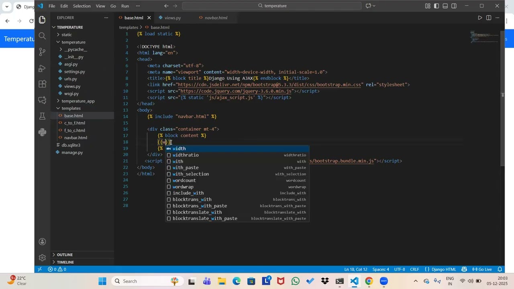Collapse the templates folder

[82, 108]
